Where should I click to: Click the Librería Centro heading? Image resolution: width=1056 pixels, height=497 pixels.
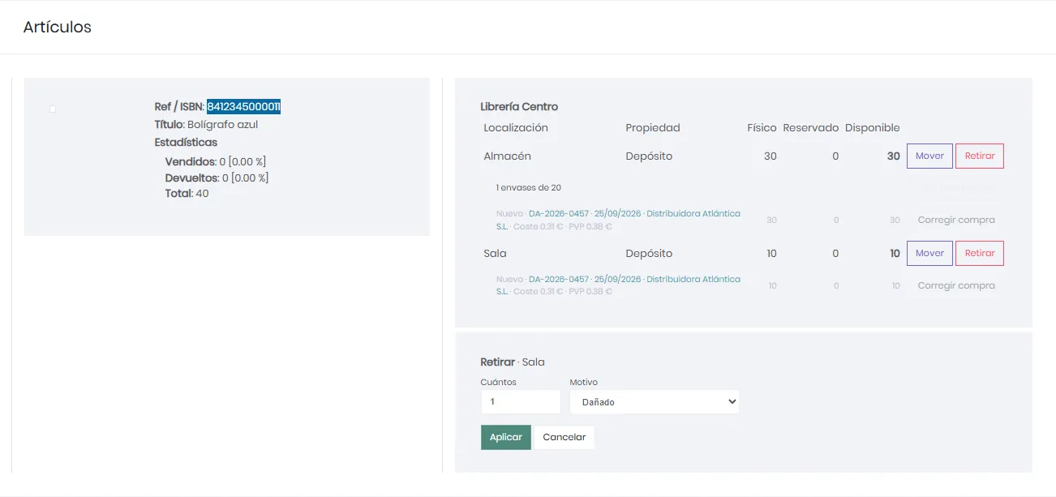tap(519, 106)
